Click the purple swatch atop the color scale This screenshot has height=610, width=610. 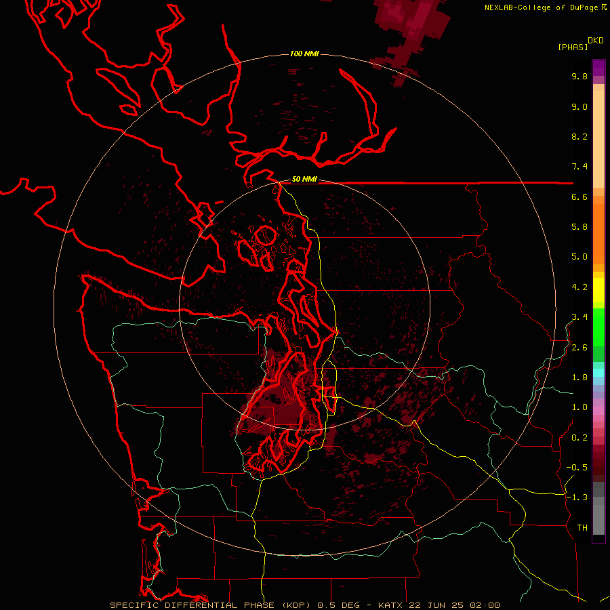tap(598, 68)
